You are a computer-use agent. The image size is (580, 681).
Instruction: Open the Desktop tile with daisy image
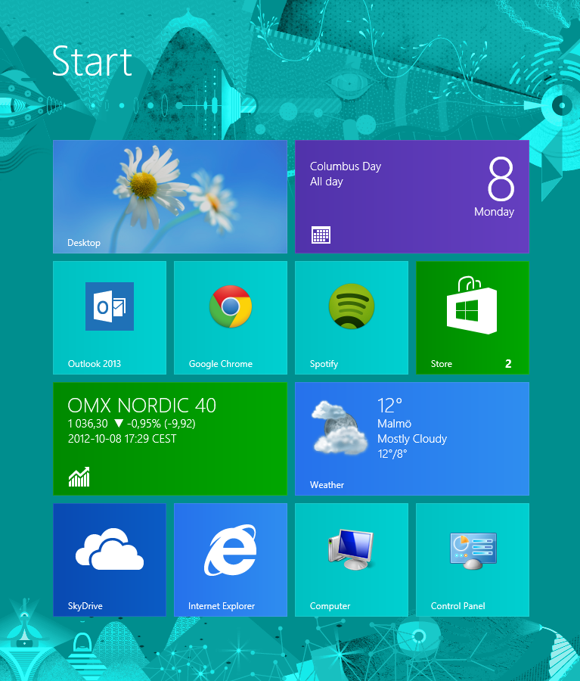(x=169, y=196)
